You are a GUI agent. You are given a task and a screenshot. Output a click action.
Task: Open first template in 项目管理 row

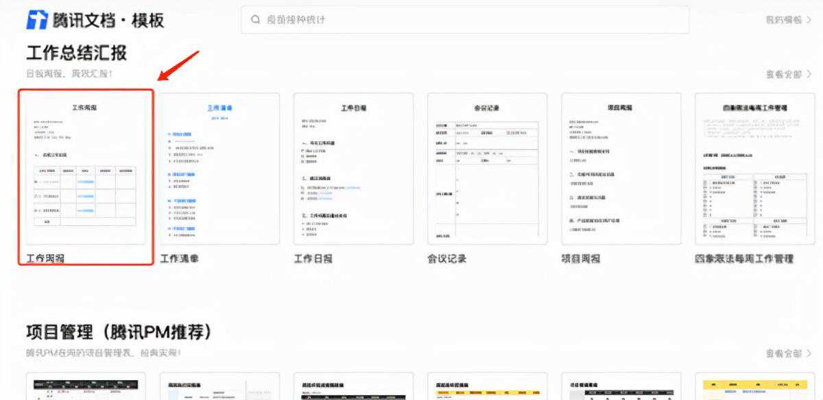85,387
